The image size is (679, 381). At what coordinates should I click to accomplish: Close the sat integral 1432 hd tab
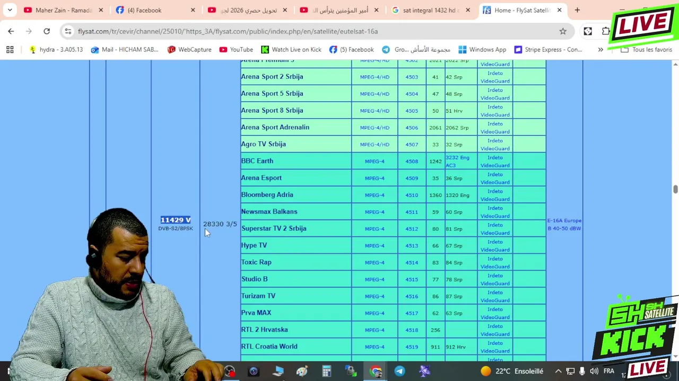coord(467,10)
